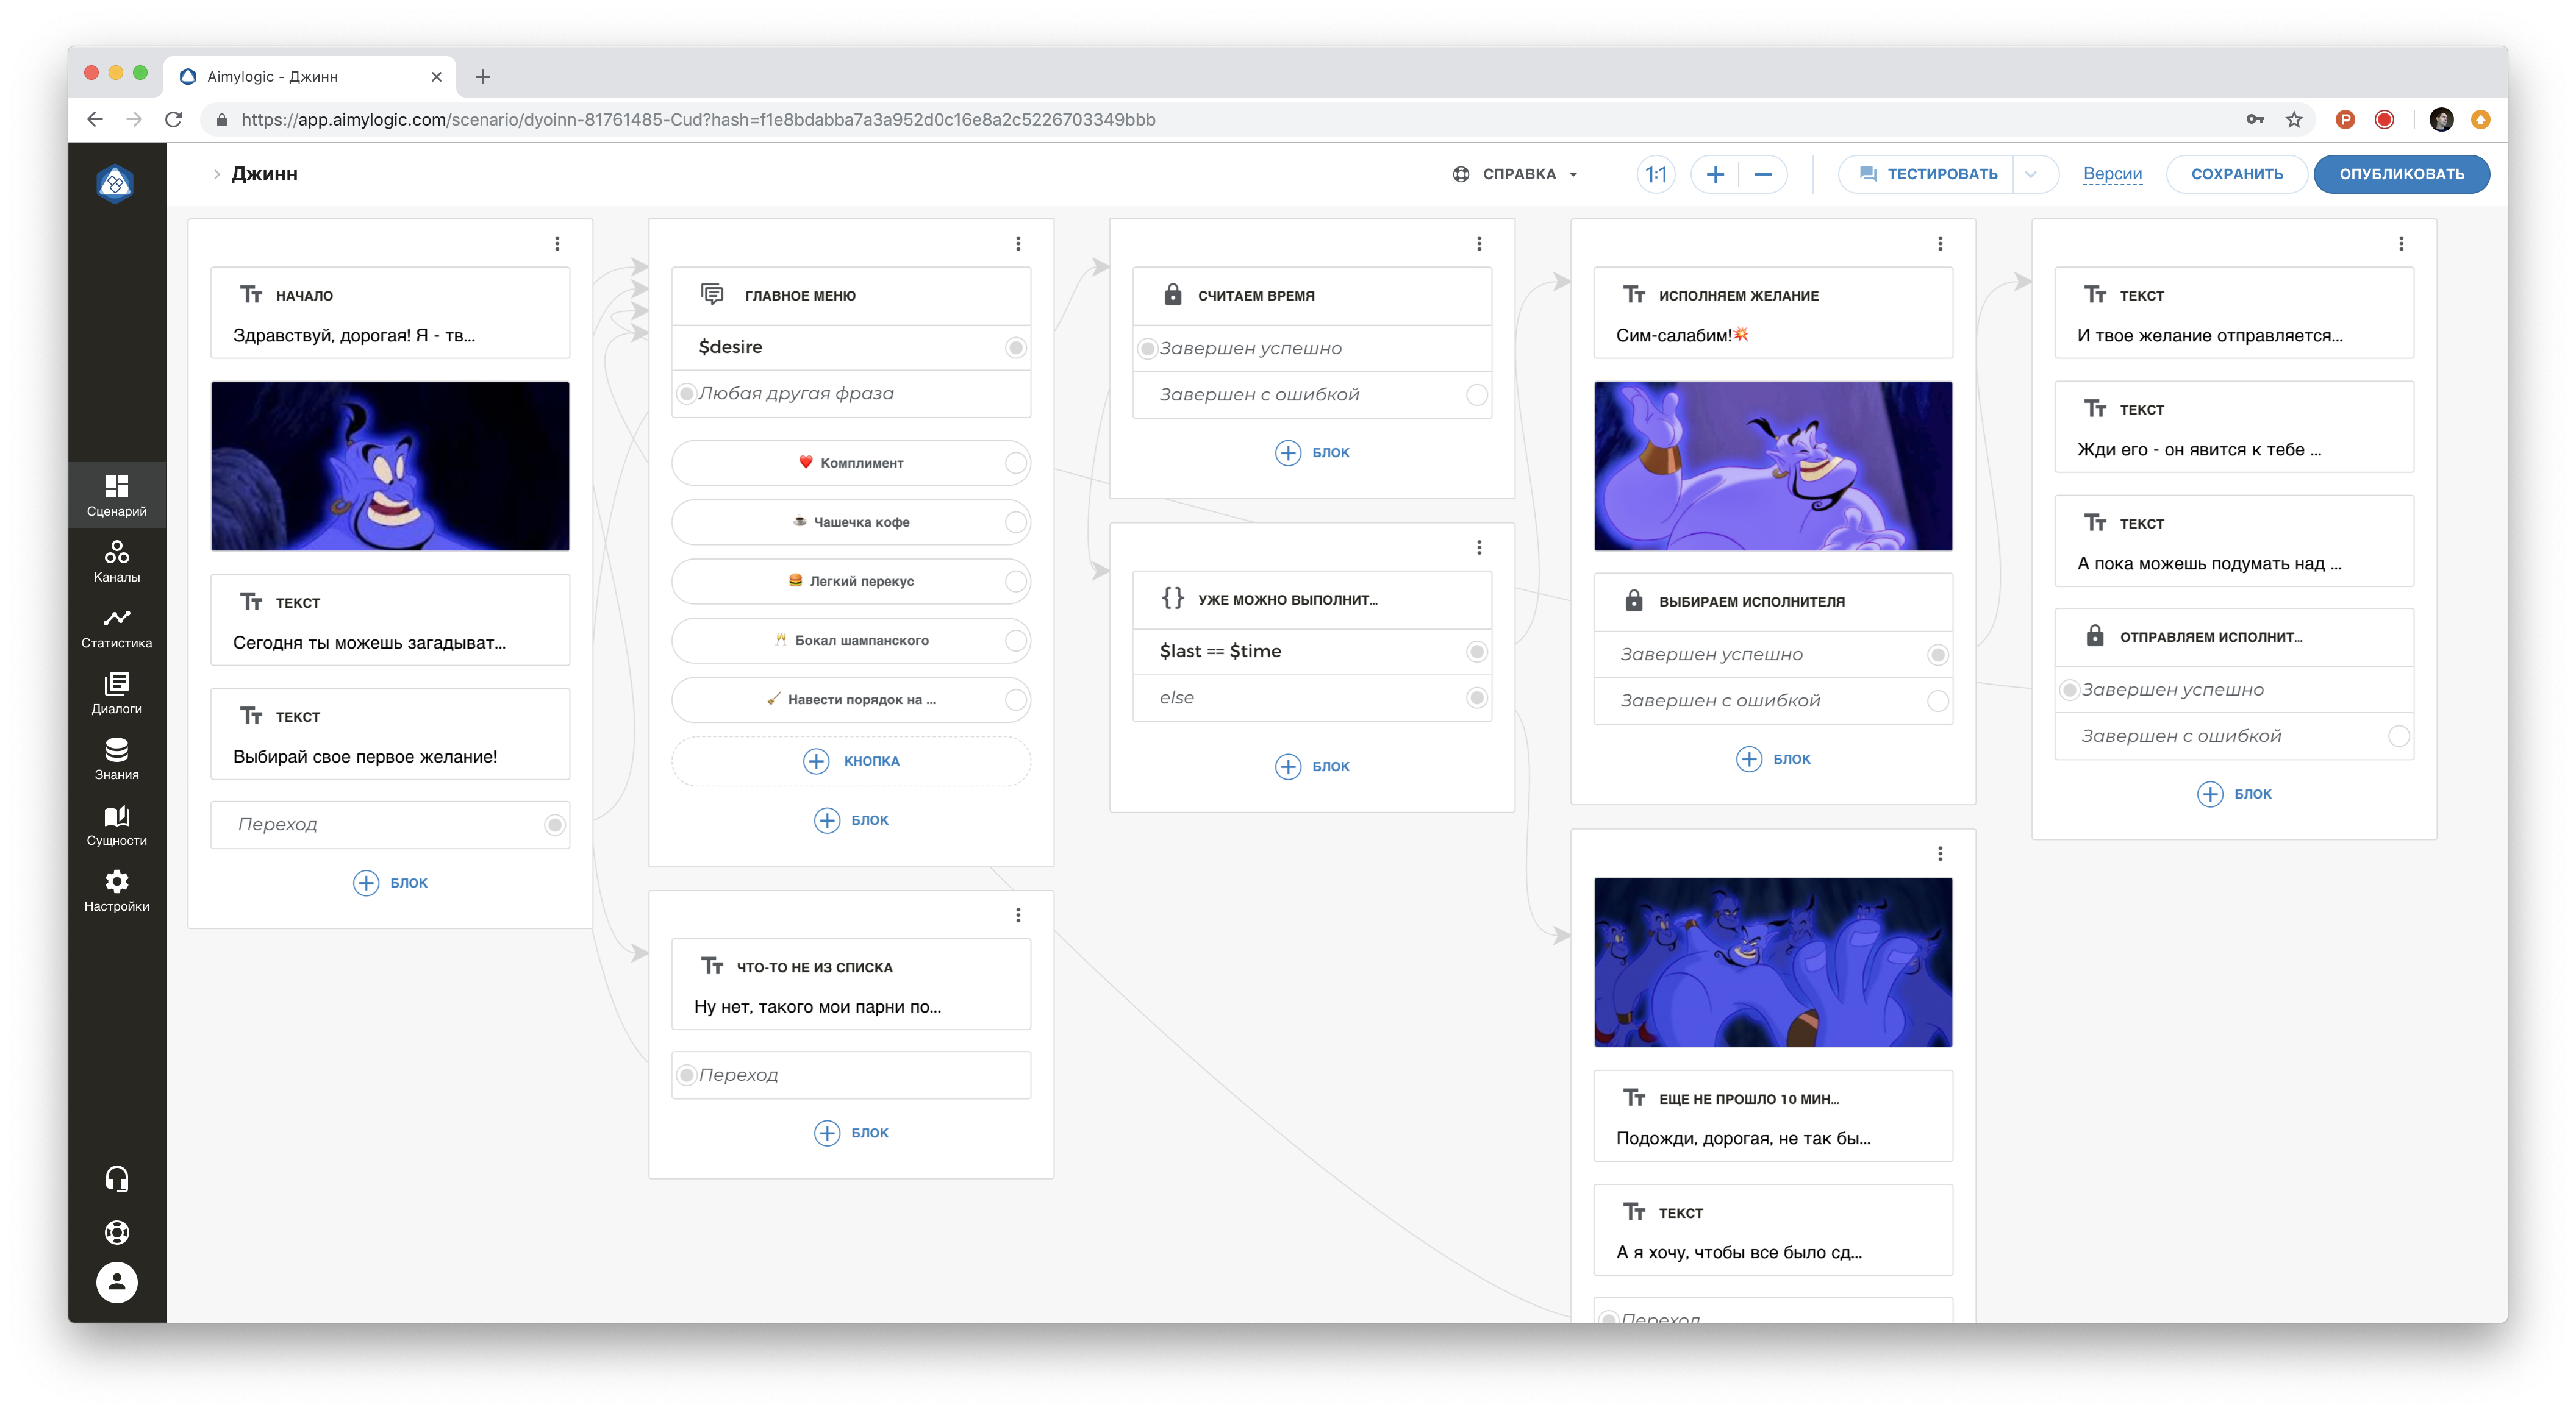Reset zoom with the 1:1 button
Image resolution: width=2576 pixels, height=1413 pixels.
pyautogui.click(x=1656, y=174)
